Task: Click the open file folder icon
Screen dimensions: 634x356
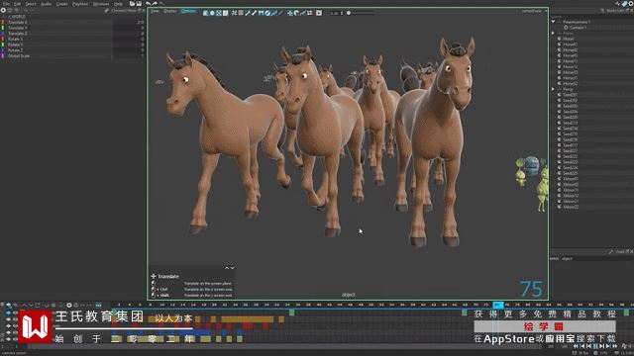Action: 132,4
